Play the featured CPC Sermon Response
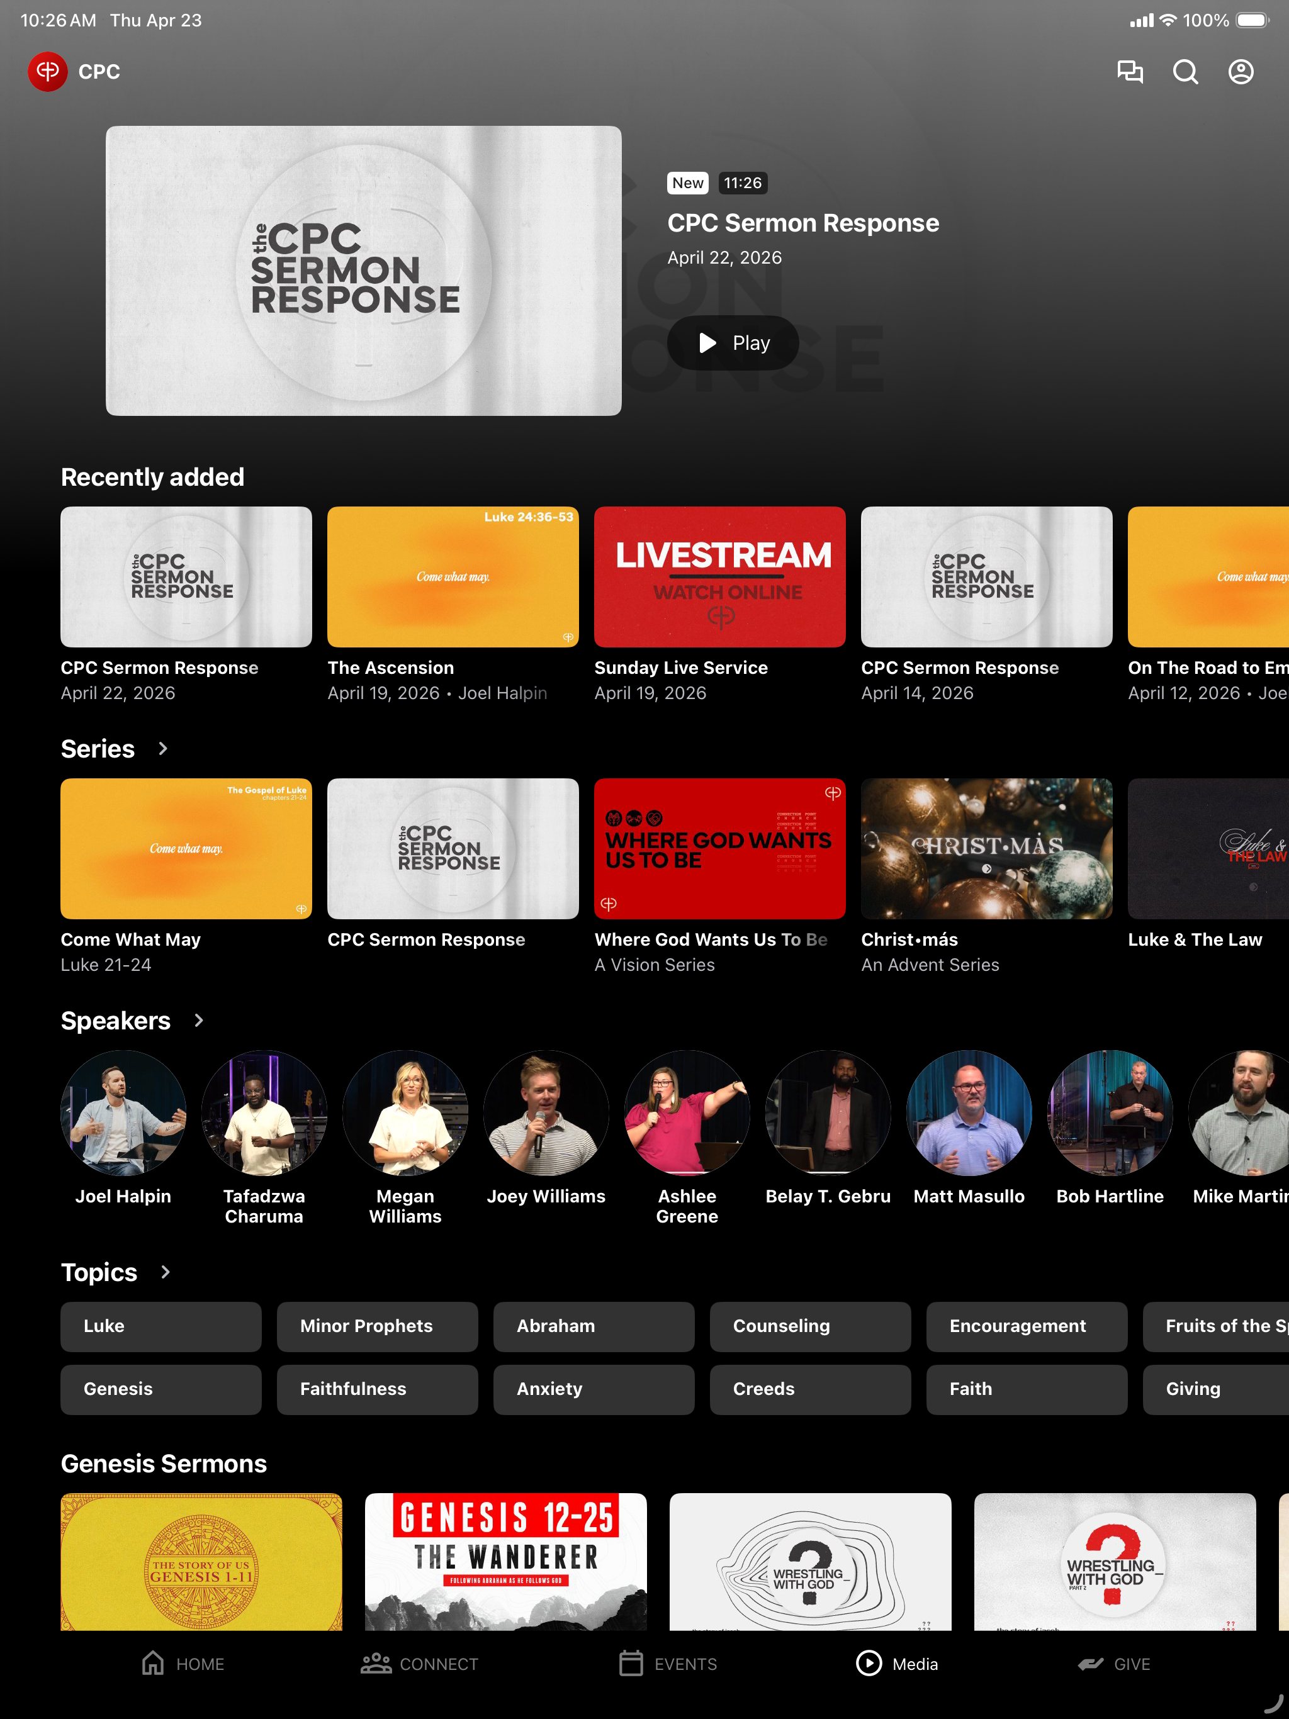The width and height of the screenshot is (1289, 1719). pos(733,343)
